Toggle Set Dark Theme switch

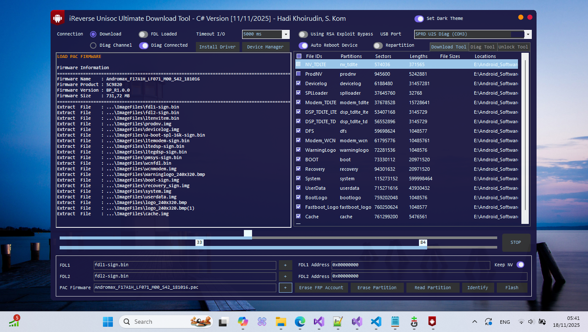click(419, 19)
